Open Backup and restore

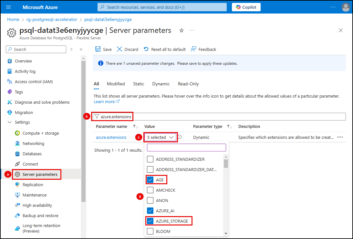[40, 215]
